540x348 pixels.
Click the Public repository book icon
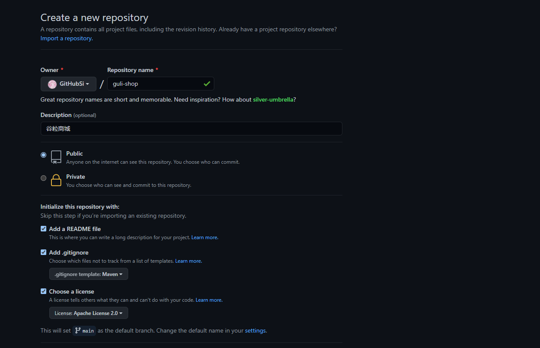56,157
